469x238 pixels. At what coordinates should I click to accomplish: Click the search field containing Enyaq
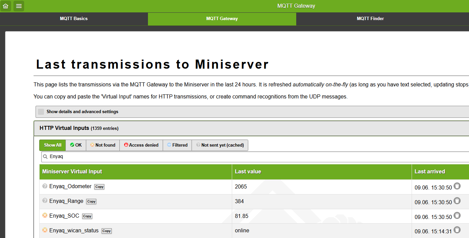pyautogui.click(x=255, y=157)
